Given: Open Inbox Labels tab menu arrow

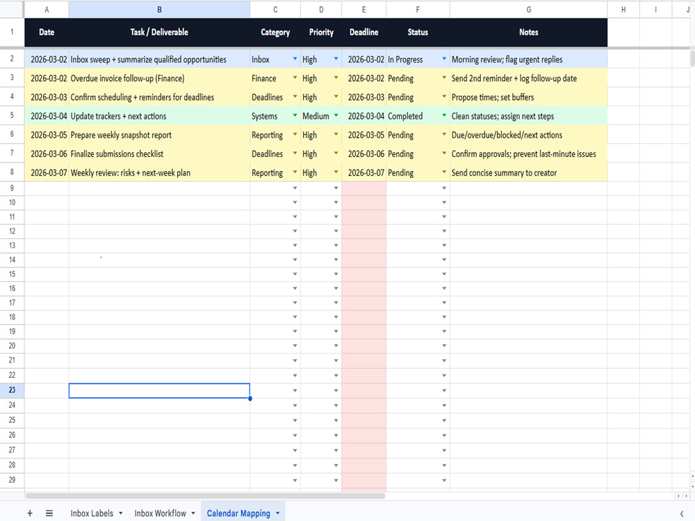Looking at the screenshot, I should click(x=120, y=513).
